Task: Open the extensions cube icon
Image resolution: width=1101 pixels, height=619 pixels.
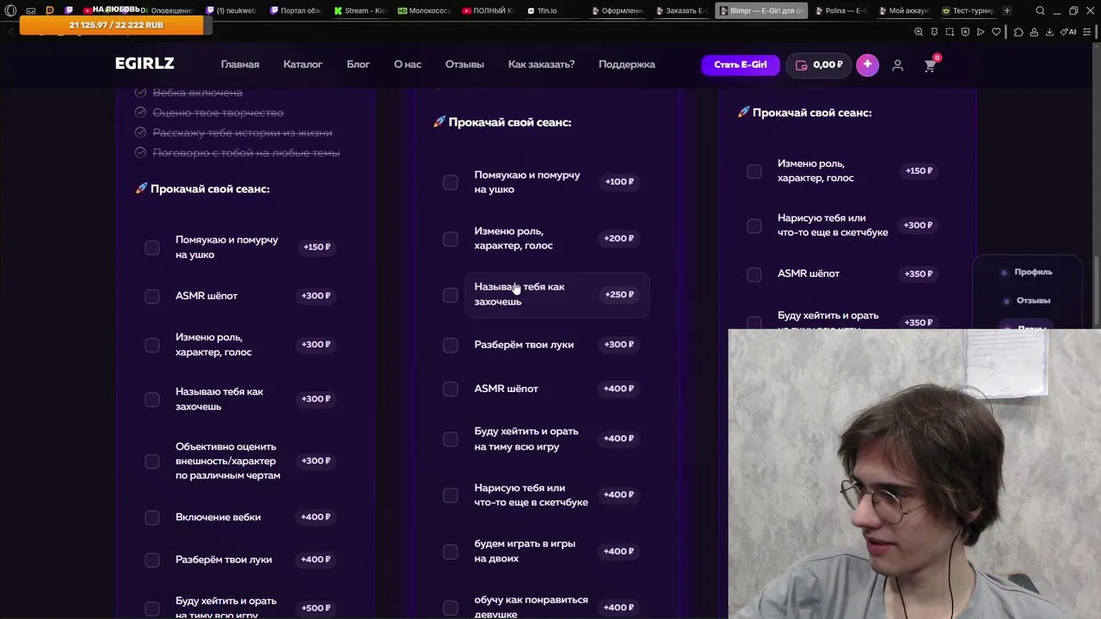Action: click(1018, 32)
